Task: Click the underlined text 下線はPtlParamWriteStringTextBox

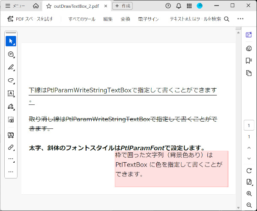Action: pos(80,90)
